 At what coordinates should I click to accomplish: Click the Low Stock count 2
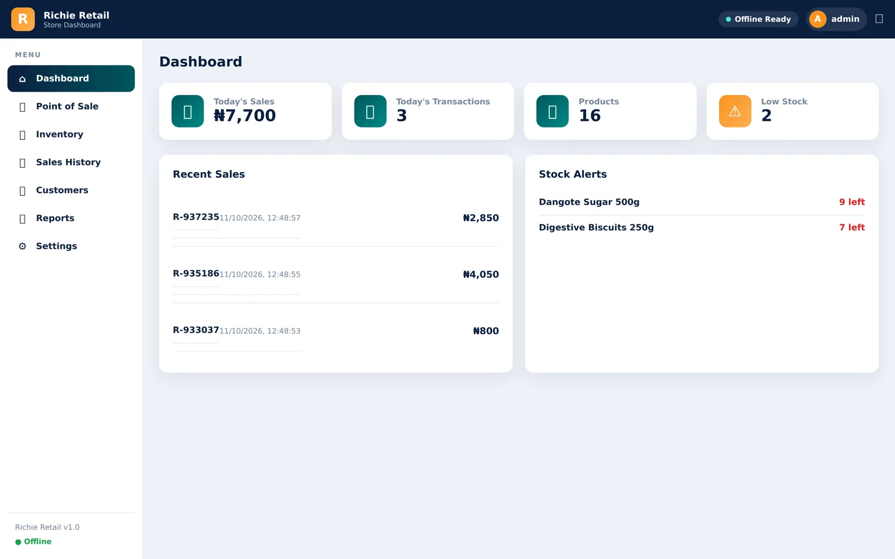coord(766,116)
